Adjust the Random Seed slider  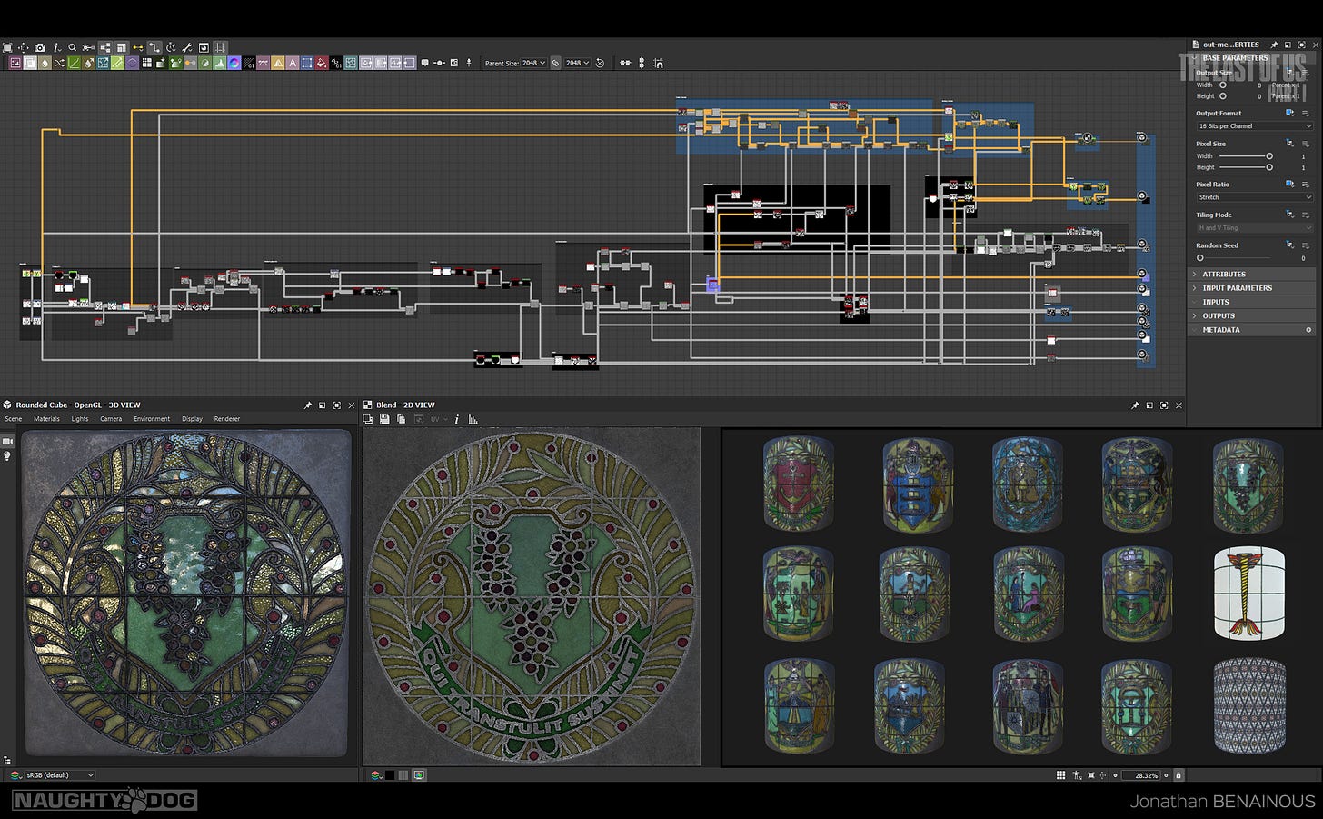click(1234, 258)
